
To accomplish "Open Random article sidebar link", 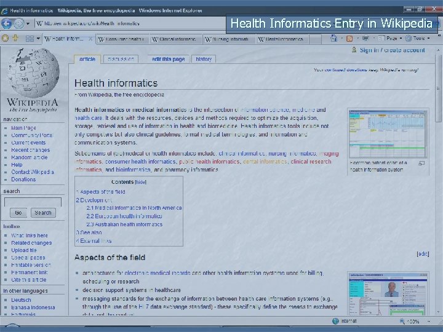I will 30,157.
